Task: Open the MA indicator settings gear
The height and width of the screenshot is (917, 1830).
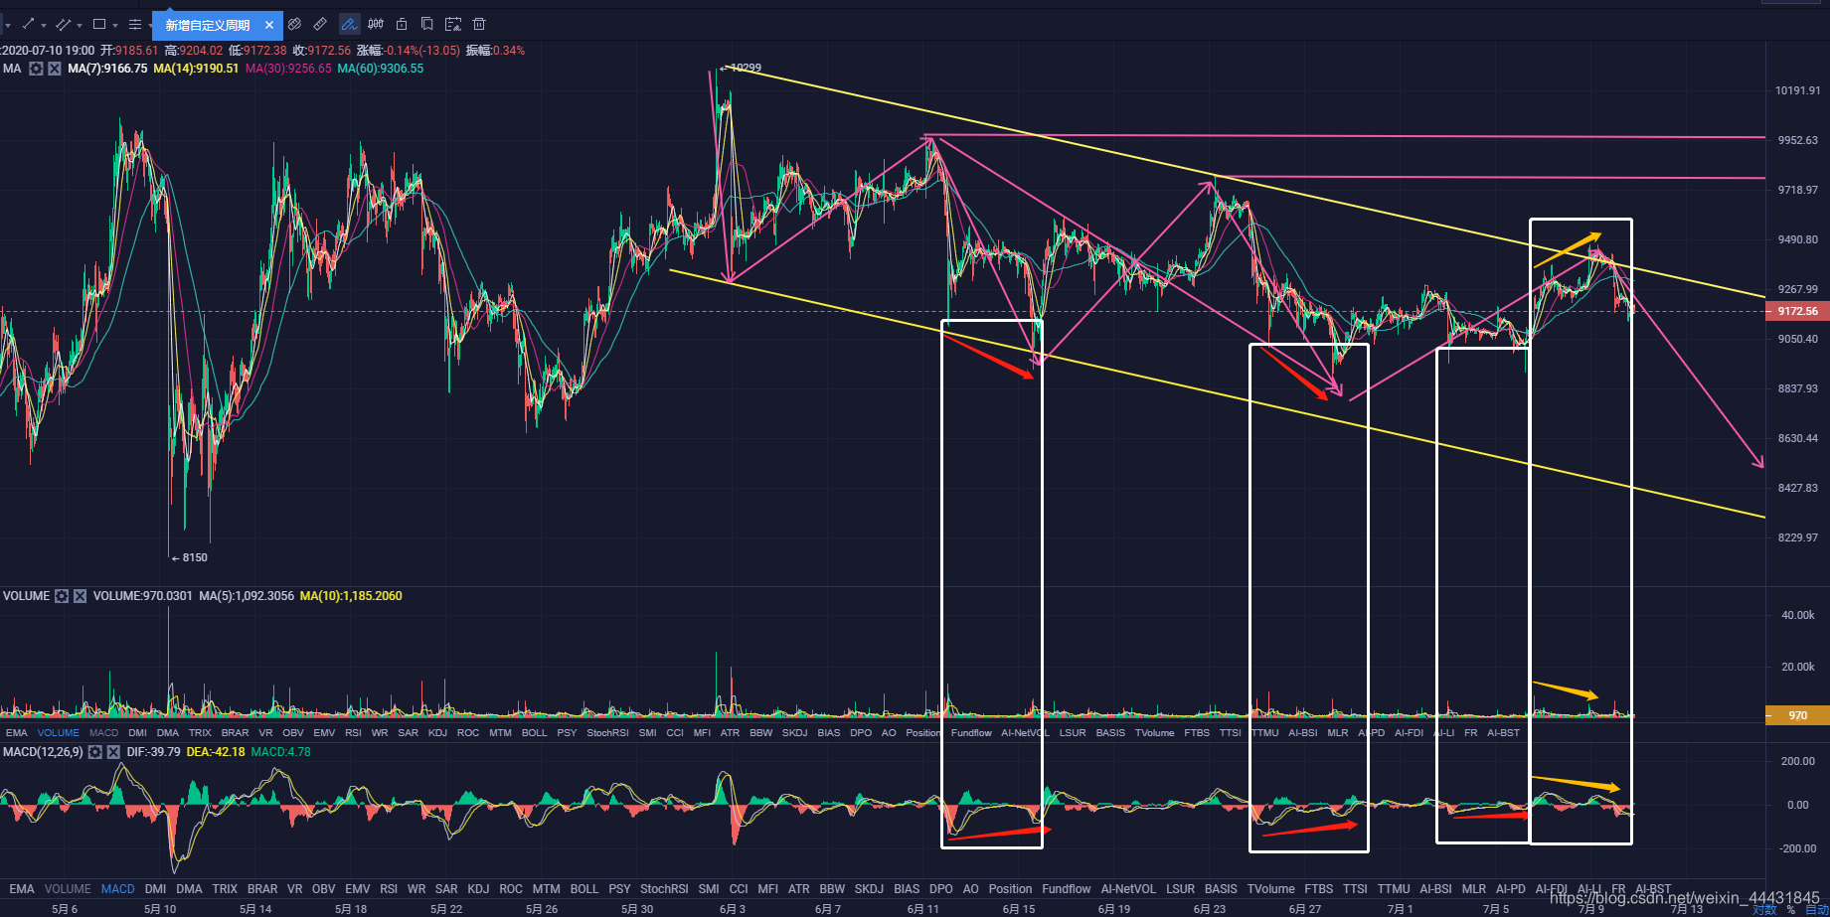Action: (36, 69)
